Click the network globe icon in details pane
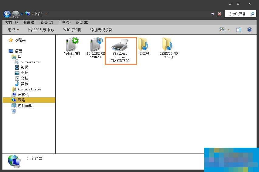This screenshot has width=259, height=172. tap(14, 161)
